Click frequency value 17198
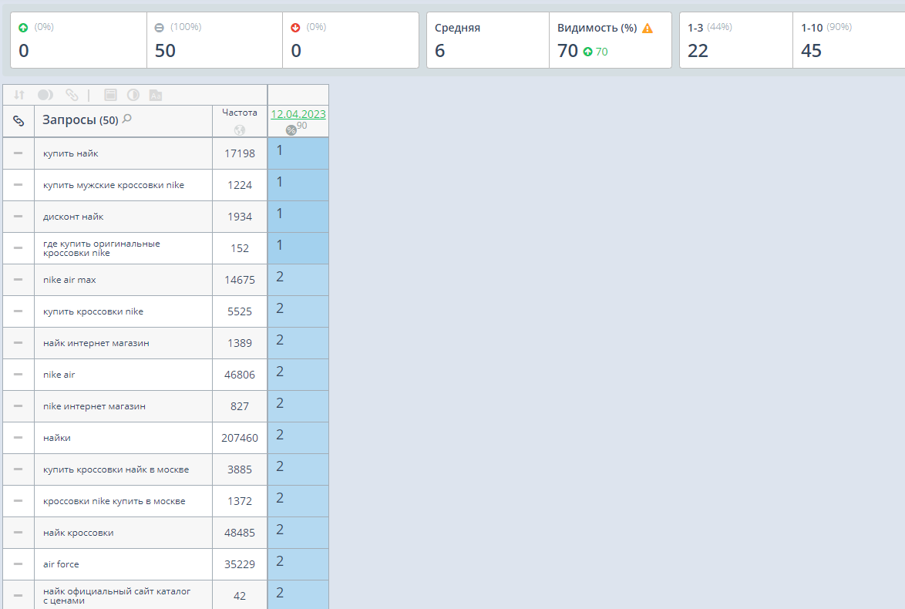Image resolution: width=905 pixels, height=609 pixels. (240, 153)
